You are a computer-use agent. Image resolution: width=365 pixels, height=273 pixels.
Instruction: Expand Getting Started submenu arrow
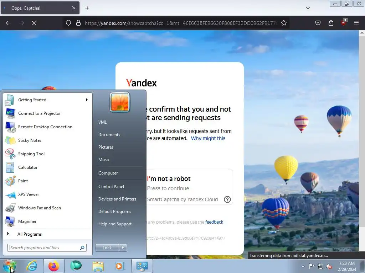(x=87, y=100)
